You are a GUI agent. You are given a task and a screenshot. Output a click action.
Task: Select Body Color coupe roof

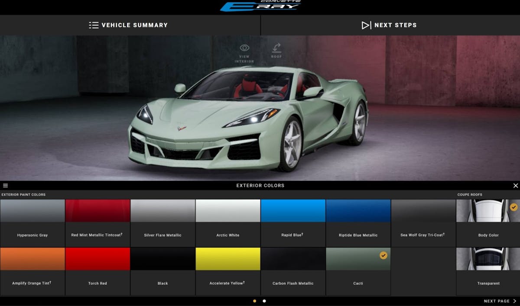(488, 222)
